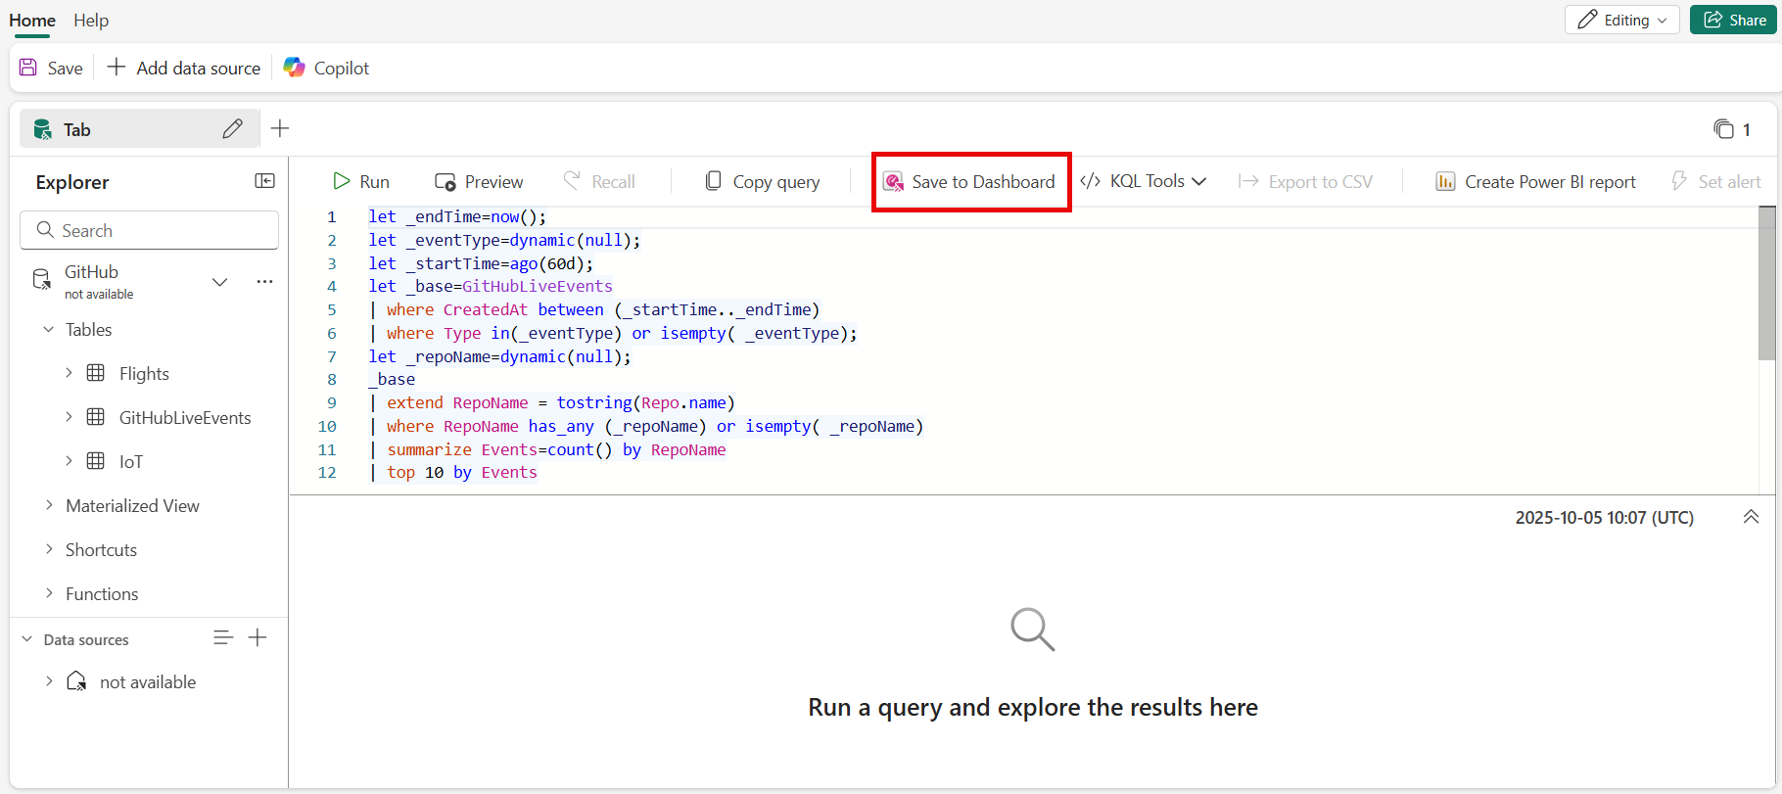Screen dimensions: 1782x794
Task: Collapse the Explorer pane
Action: 264,181
